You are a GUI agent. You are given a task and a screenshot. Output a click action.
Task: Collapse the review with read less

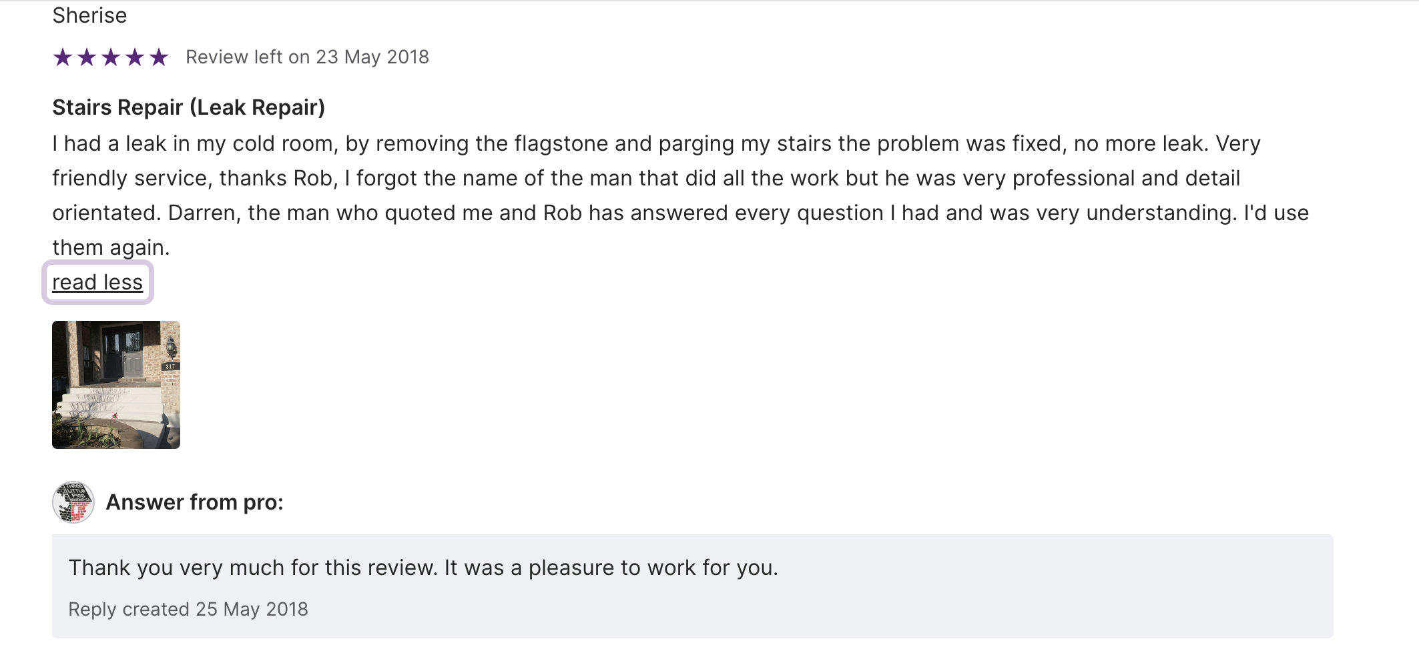(97, 282)
